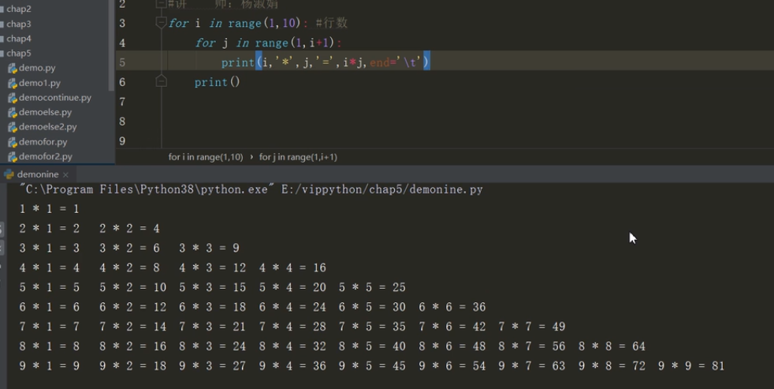This screenshot has height=389, width=774.
Task: Open demoelse.py from the project tree
Action: click(x=45, y=112)
